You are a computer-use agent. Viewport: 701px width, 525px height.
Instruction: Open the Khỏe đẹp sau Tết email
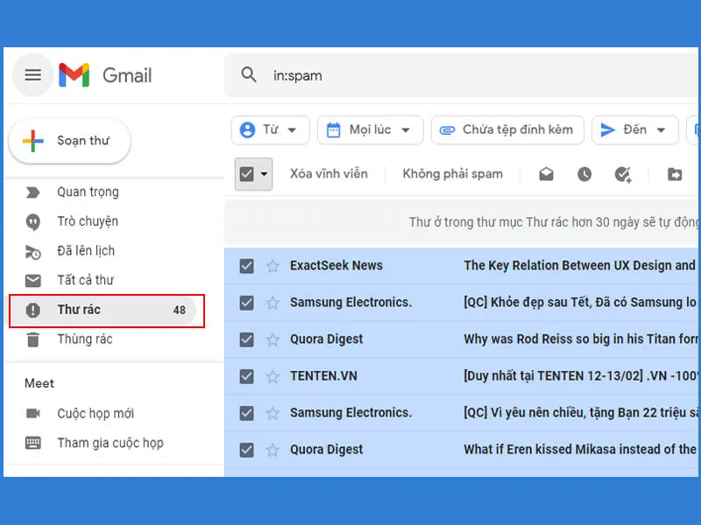(463, 303)
